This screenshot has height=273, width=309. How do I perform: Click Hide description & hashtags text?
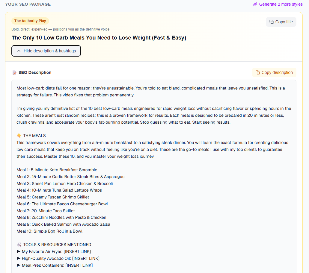pos(50,51)
